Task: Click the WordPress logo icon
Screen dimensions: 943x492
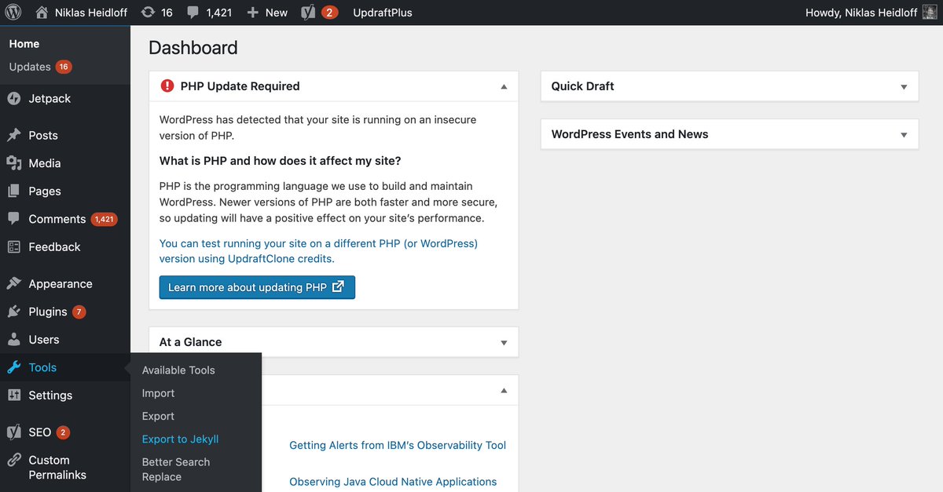Action: [13, 13]
